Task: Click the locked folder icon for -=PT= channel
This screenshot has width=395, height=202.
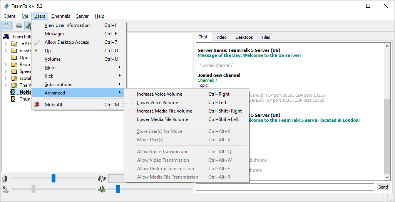Action: 14,44
